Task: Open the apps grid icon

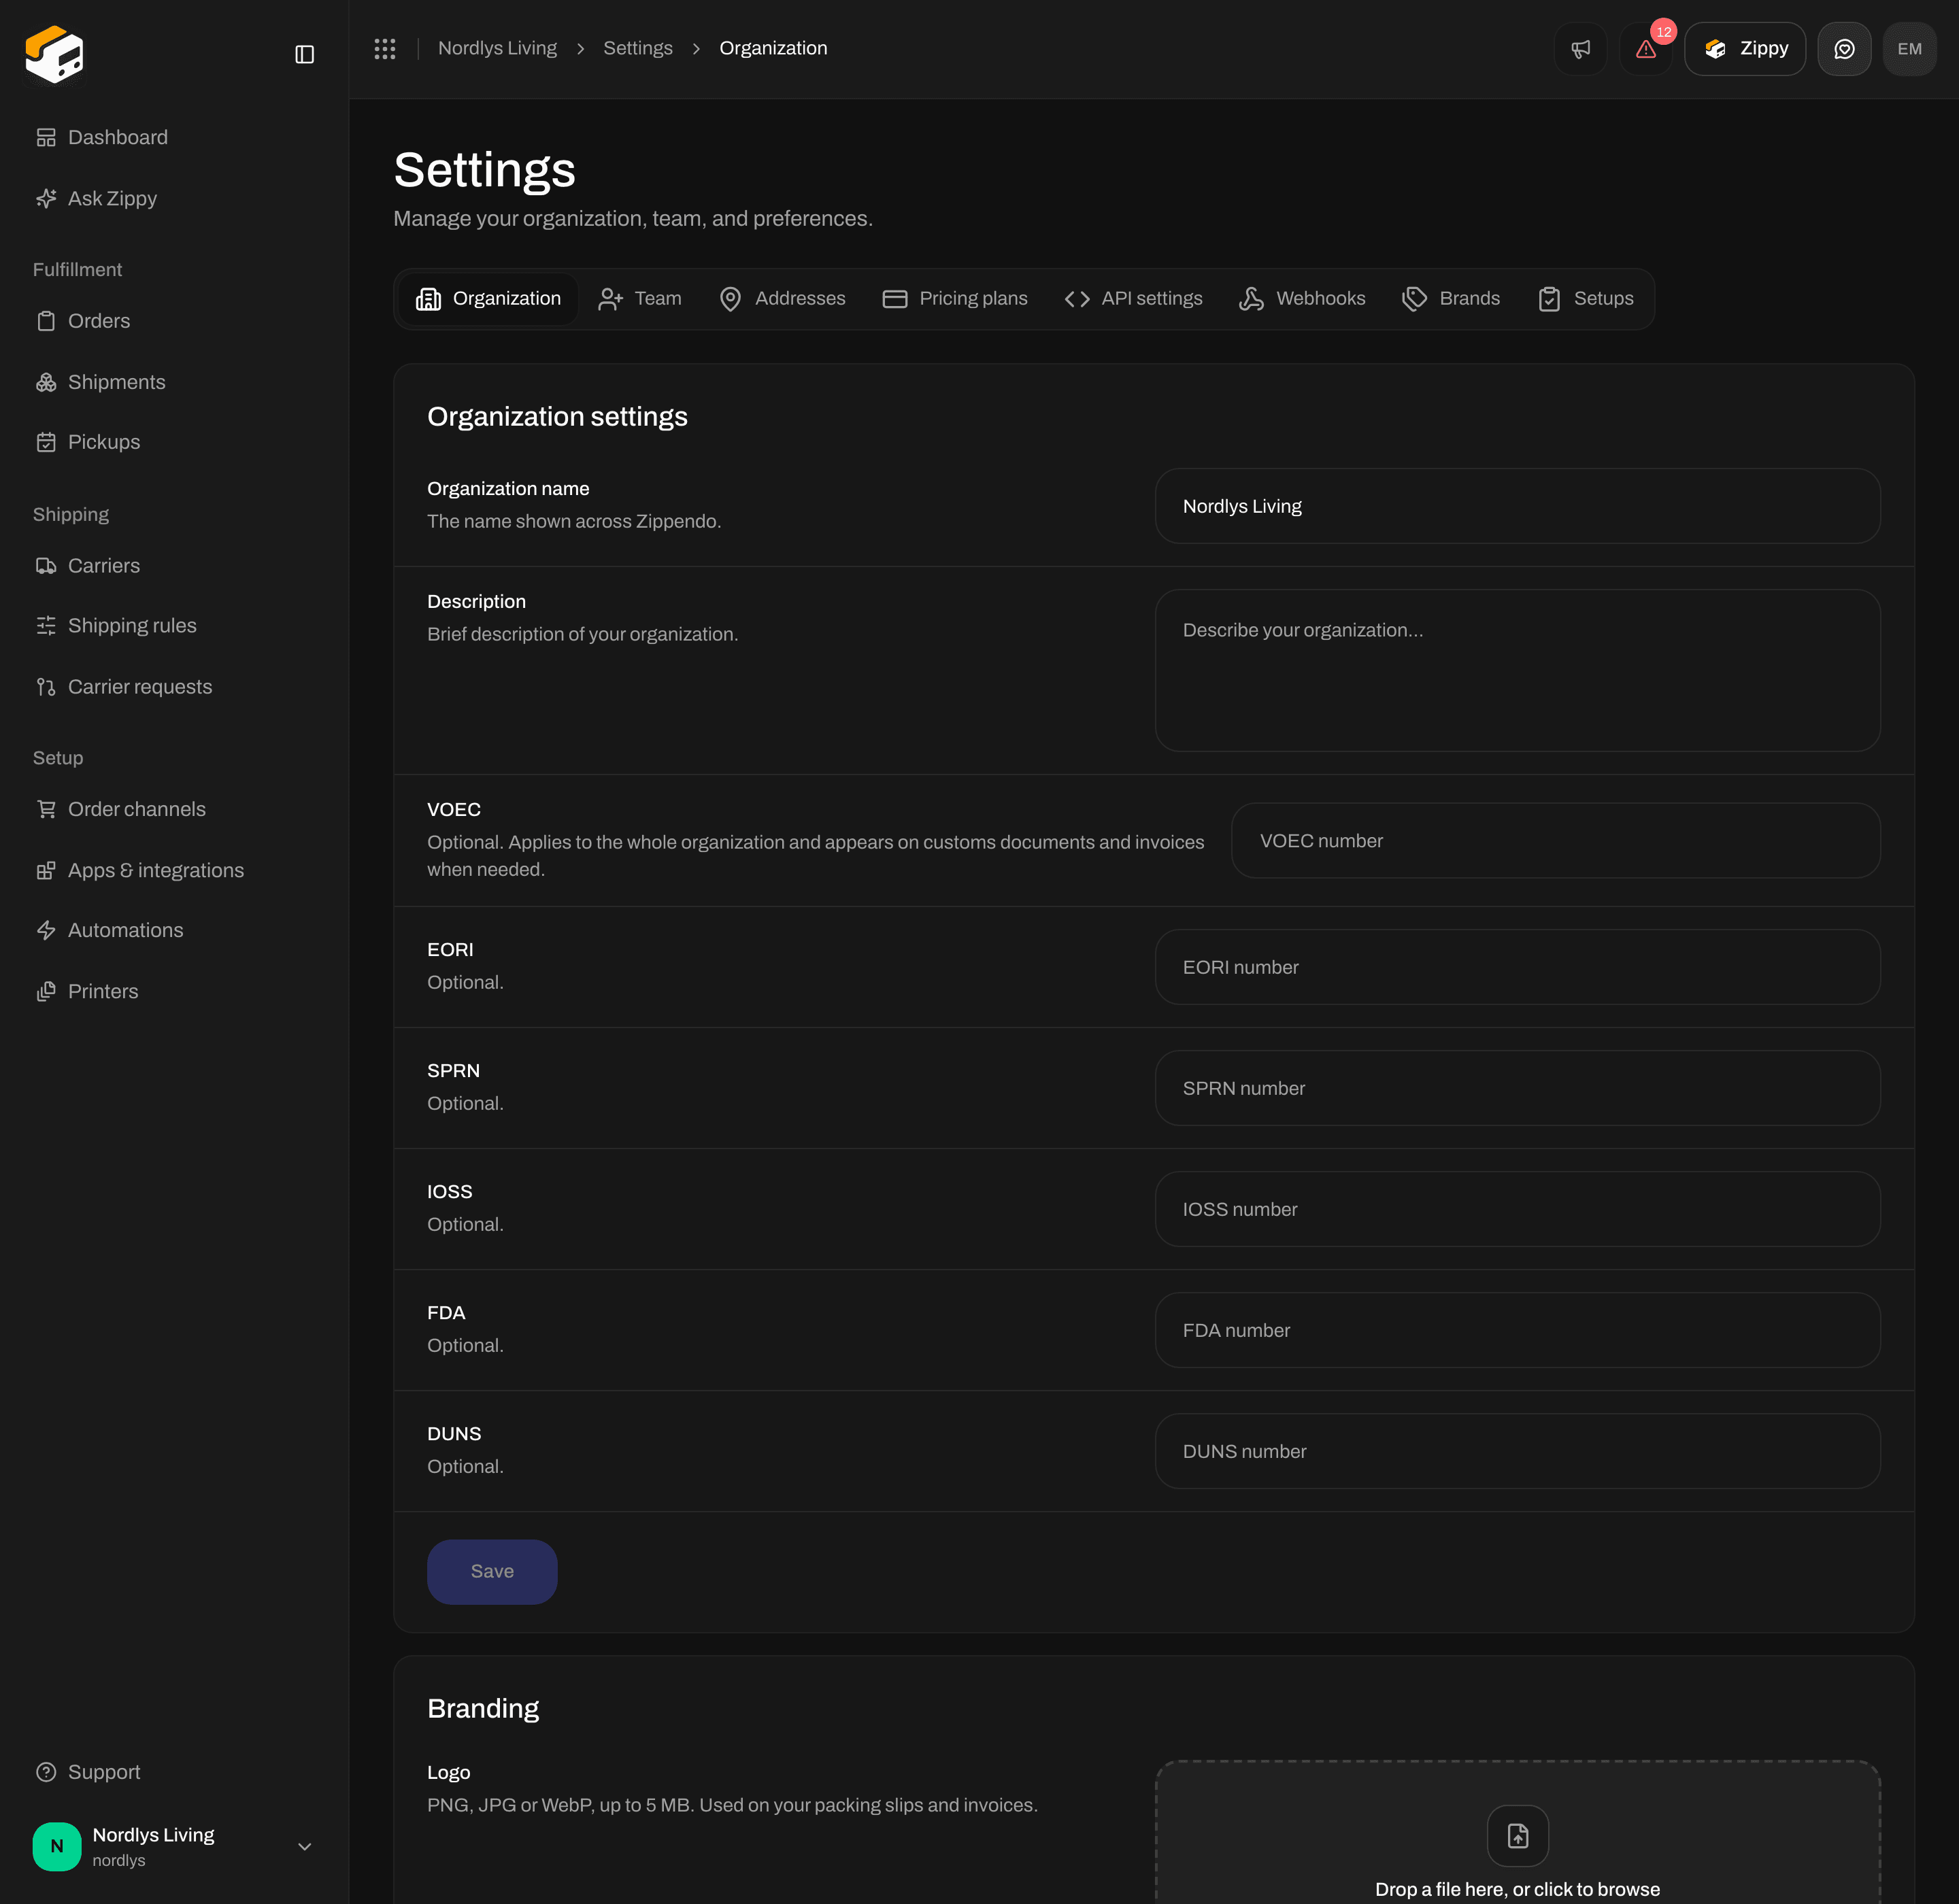Action: (x=385, y=48)
